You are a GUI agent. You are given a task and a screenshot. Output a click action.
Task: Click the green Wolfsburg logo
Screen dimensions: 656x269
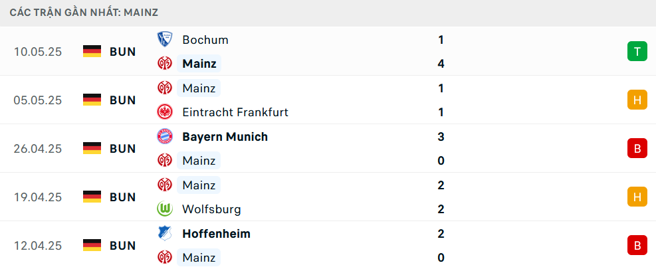coord(165,209)
